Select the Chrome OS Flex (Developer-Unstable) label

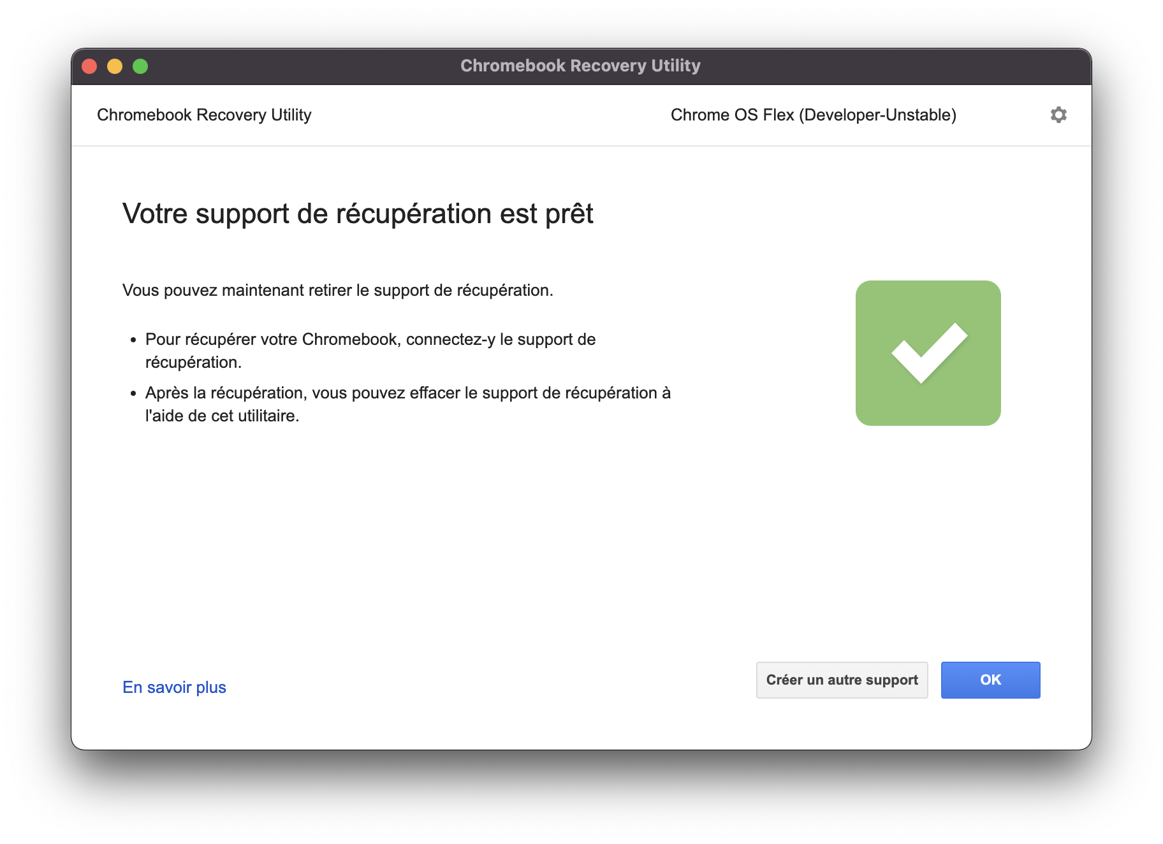pyautogui.click(x=814, y=115)
